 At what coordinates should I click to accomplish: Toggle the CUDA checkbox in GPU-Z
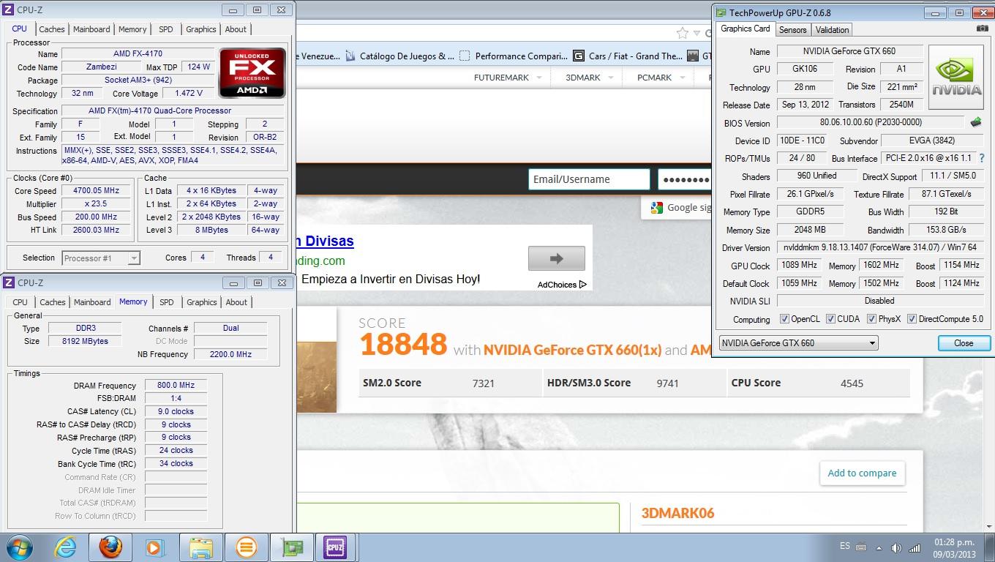coord(830,318)
